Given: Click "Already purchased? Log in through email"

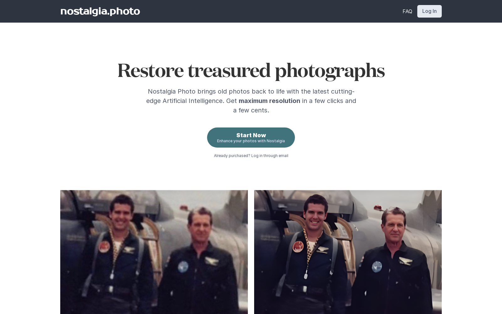Looking at the screenshot, I should coord(251,156).
